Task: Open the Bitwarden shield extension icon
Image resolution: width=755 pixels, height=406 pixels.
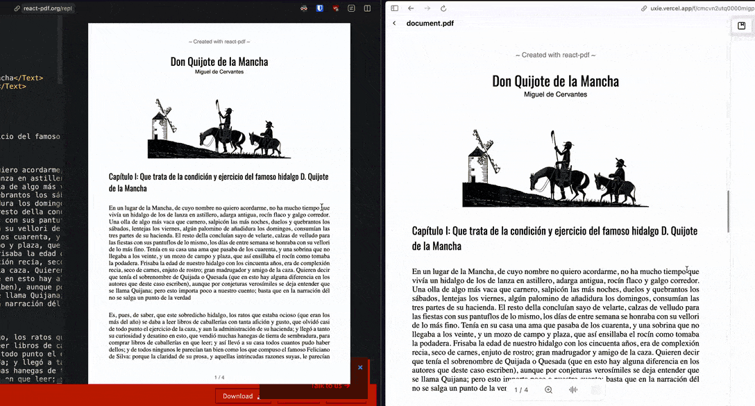Action: [x=320, y=8]
